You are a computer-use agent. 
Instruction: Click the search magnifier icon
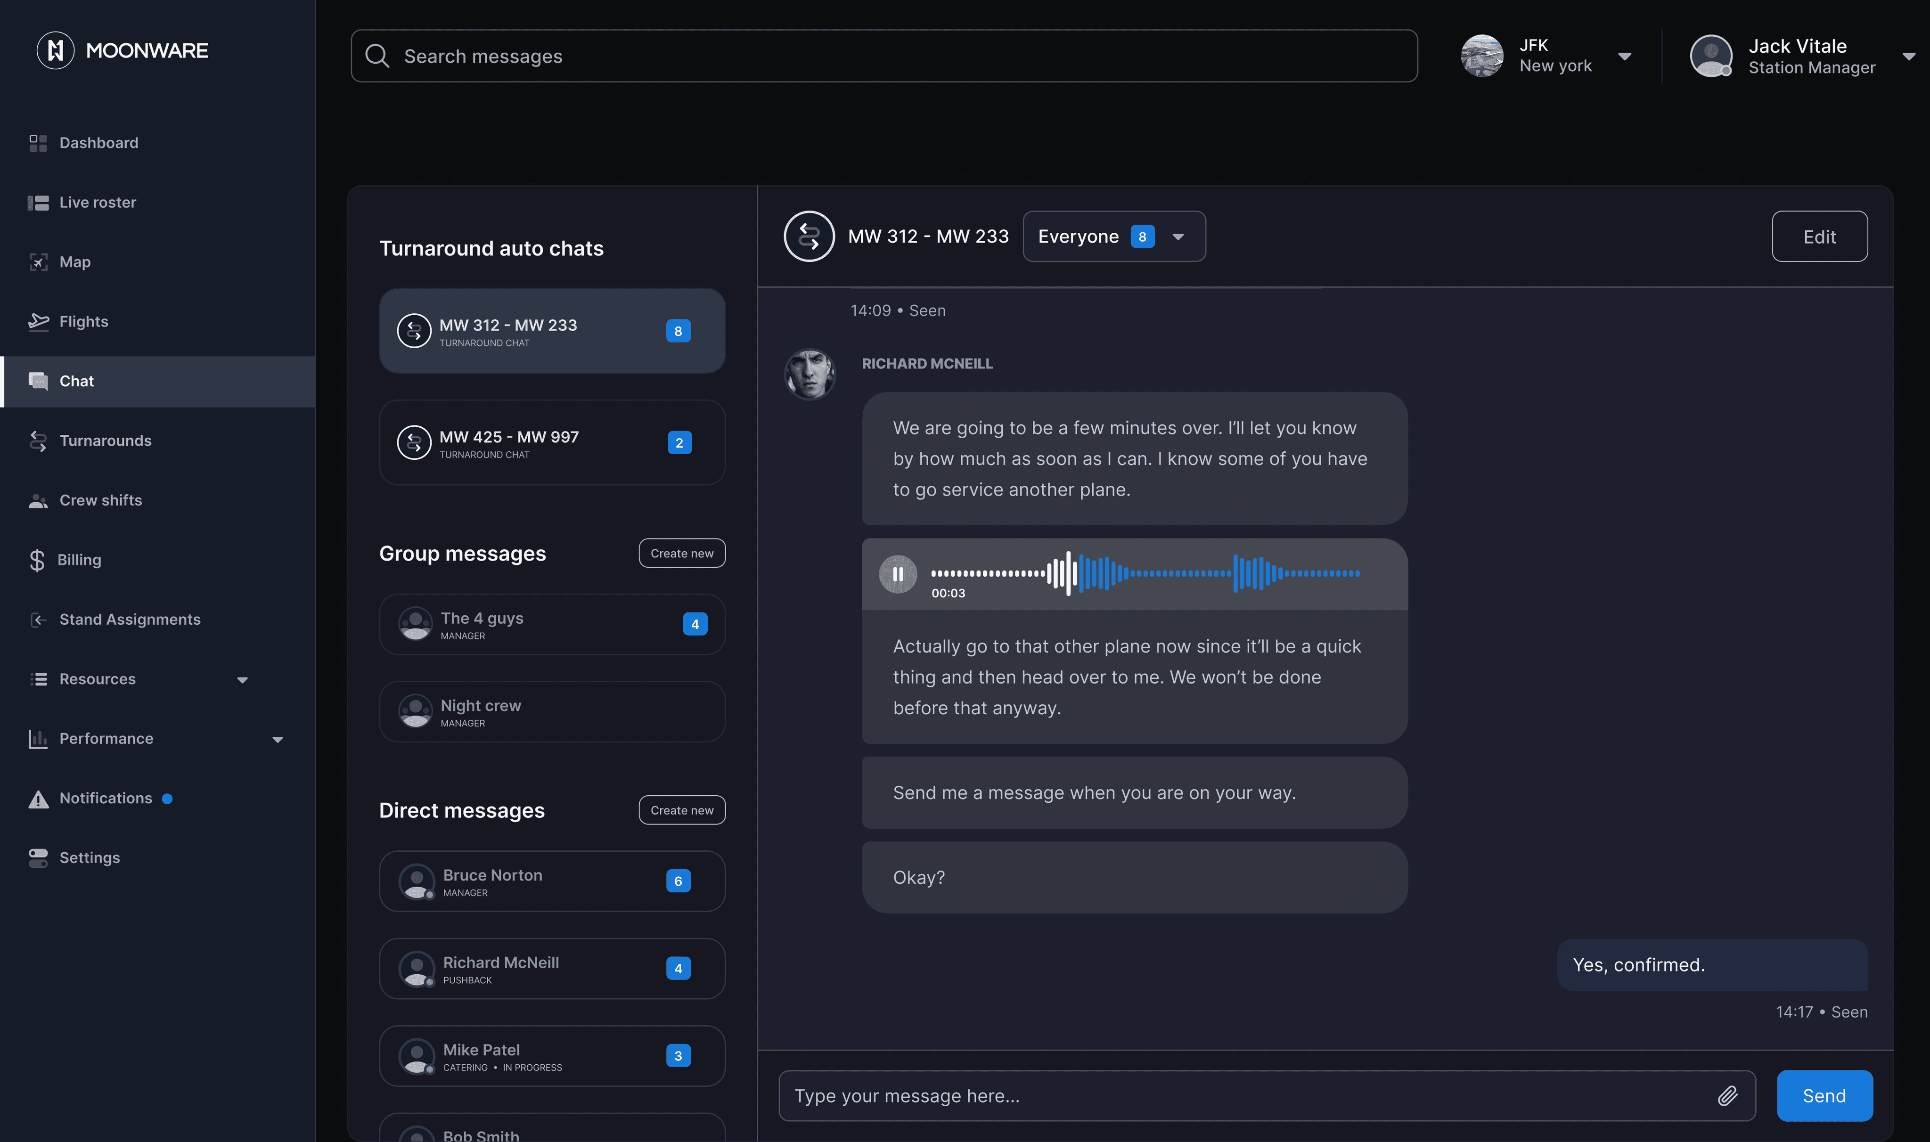[x=377, y=56]
